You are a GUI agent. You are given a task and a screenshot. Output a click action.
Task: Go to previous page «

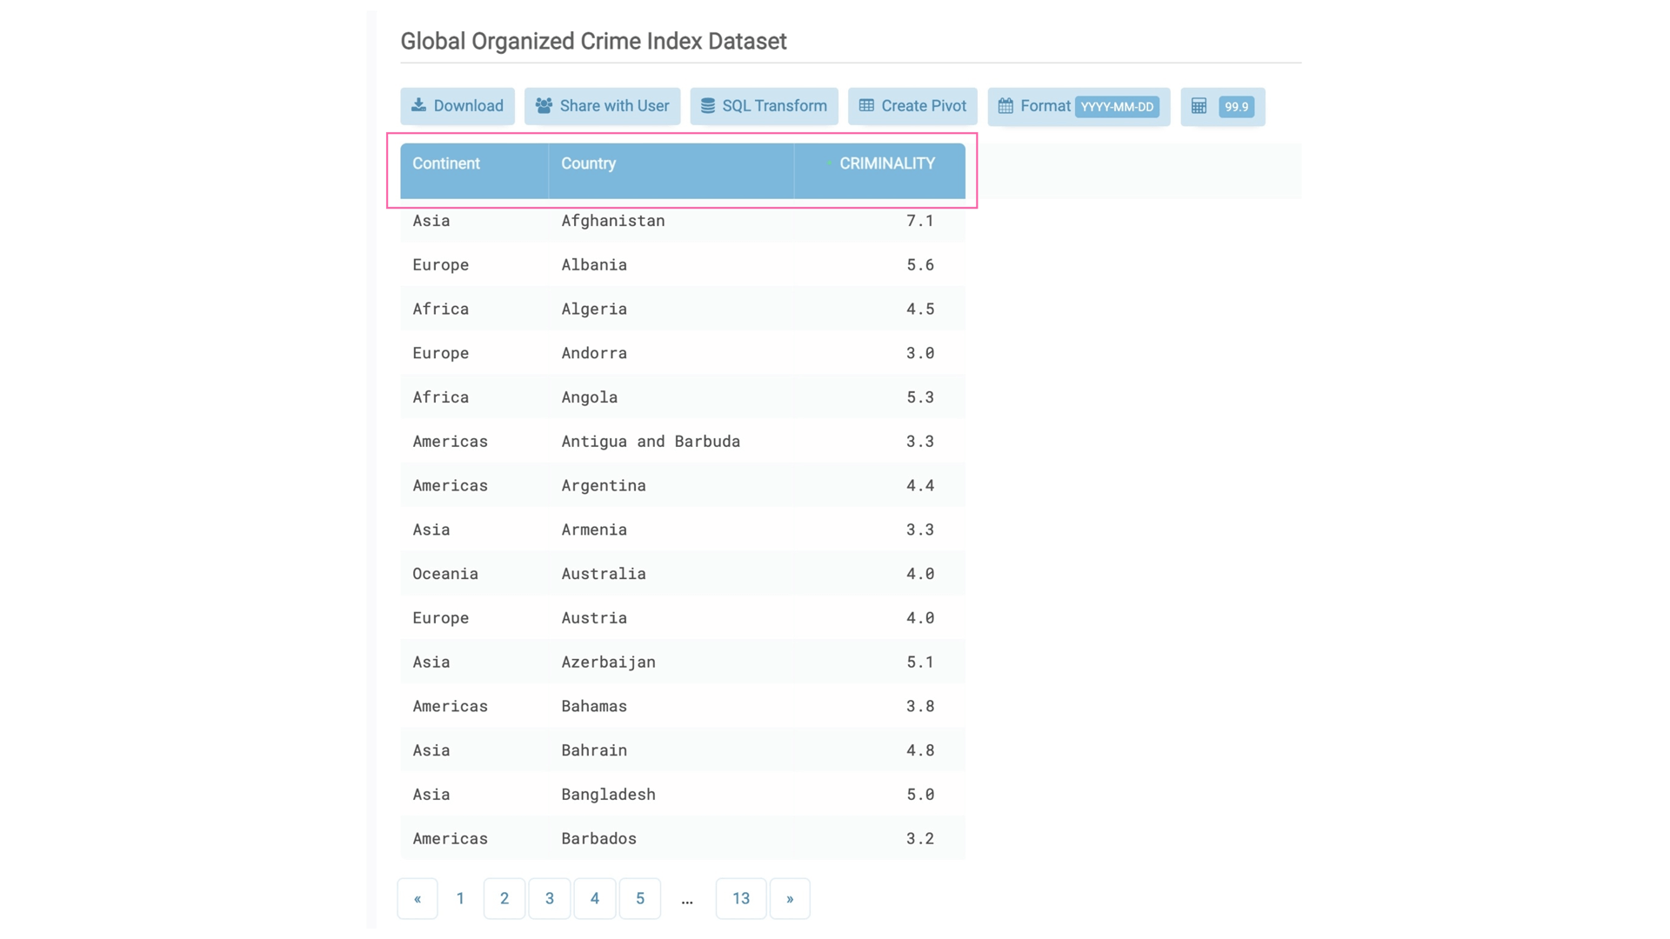(x=417, y=898)
